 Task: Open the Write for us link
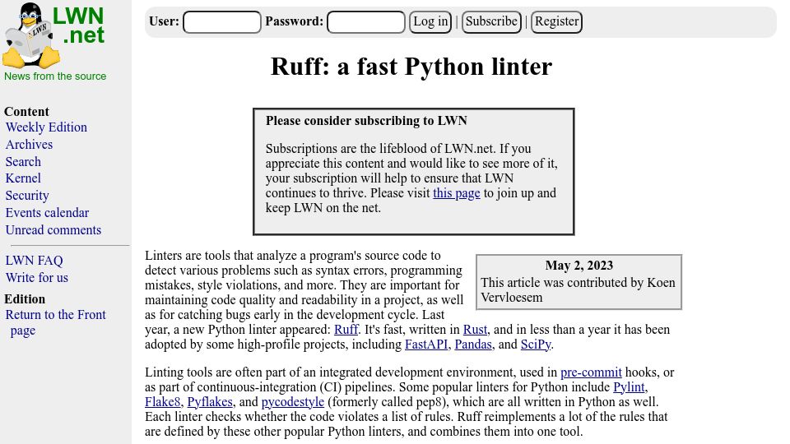pyautogui.click(x=37, y=277)
